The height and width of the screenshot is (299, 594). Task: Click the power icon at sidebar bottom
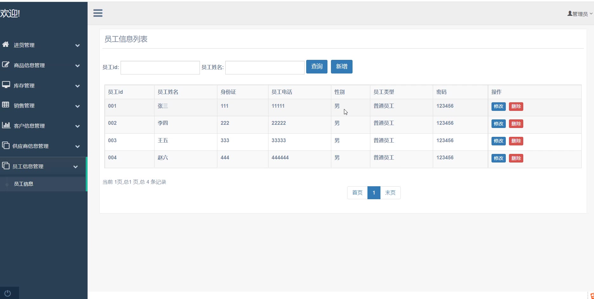pos(8,293)
